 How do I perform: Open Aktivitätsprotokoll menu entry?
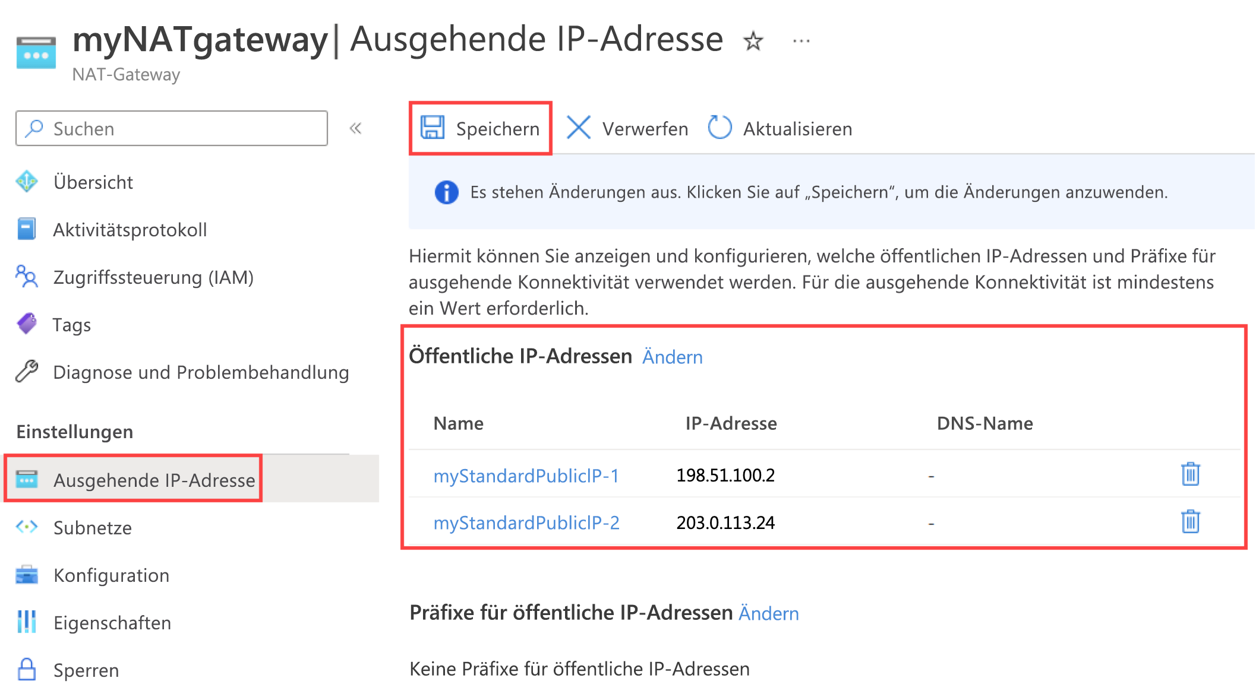click(x=130, y=230)
